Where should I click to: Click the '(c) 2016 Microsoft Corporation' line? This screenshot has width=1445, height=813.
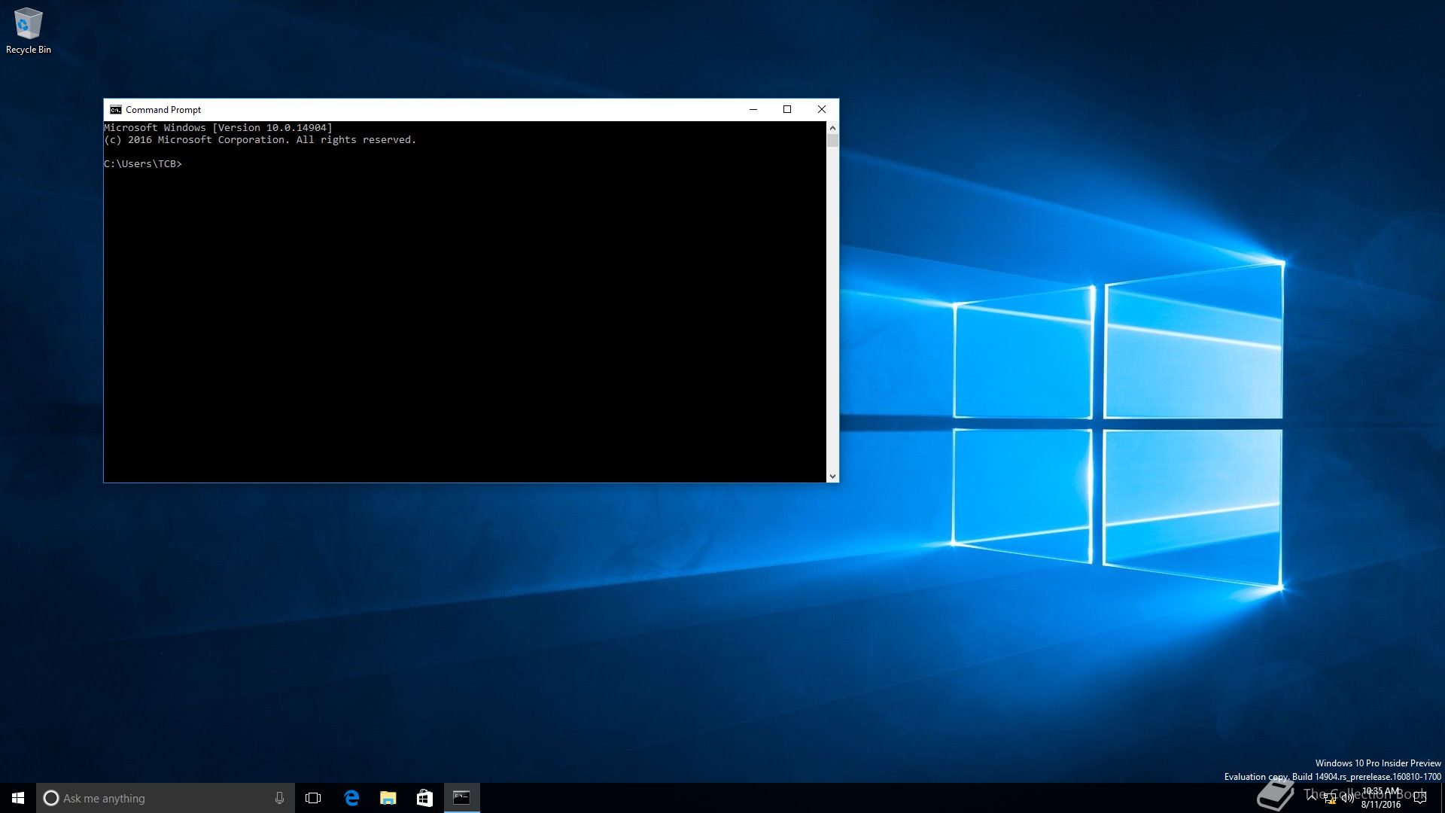tap(260, 140)
